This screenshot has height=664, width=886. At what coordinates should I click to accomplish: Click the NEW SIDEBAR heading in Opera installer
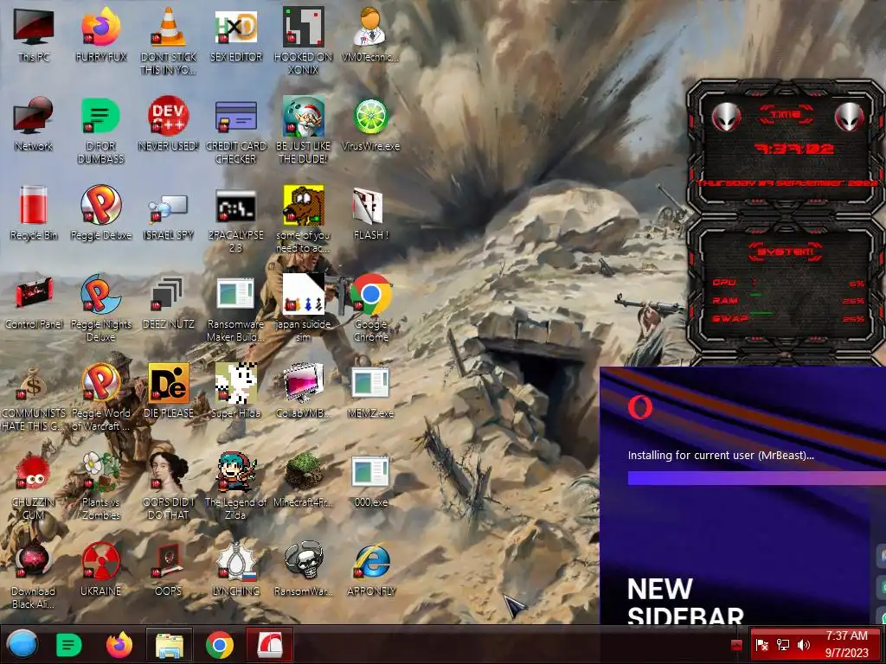685,602
